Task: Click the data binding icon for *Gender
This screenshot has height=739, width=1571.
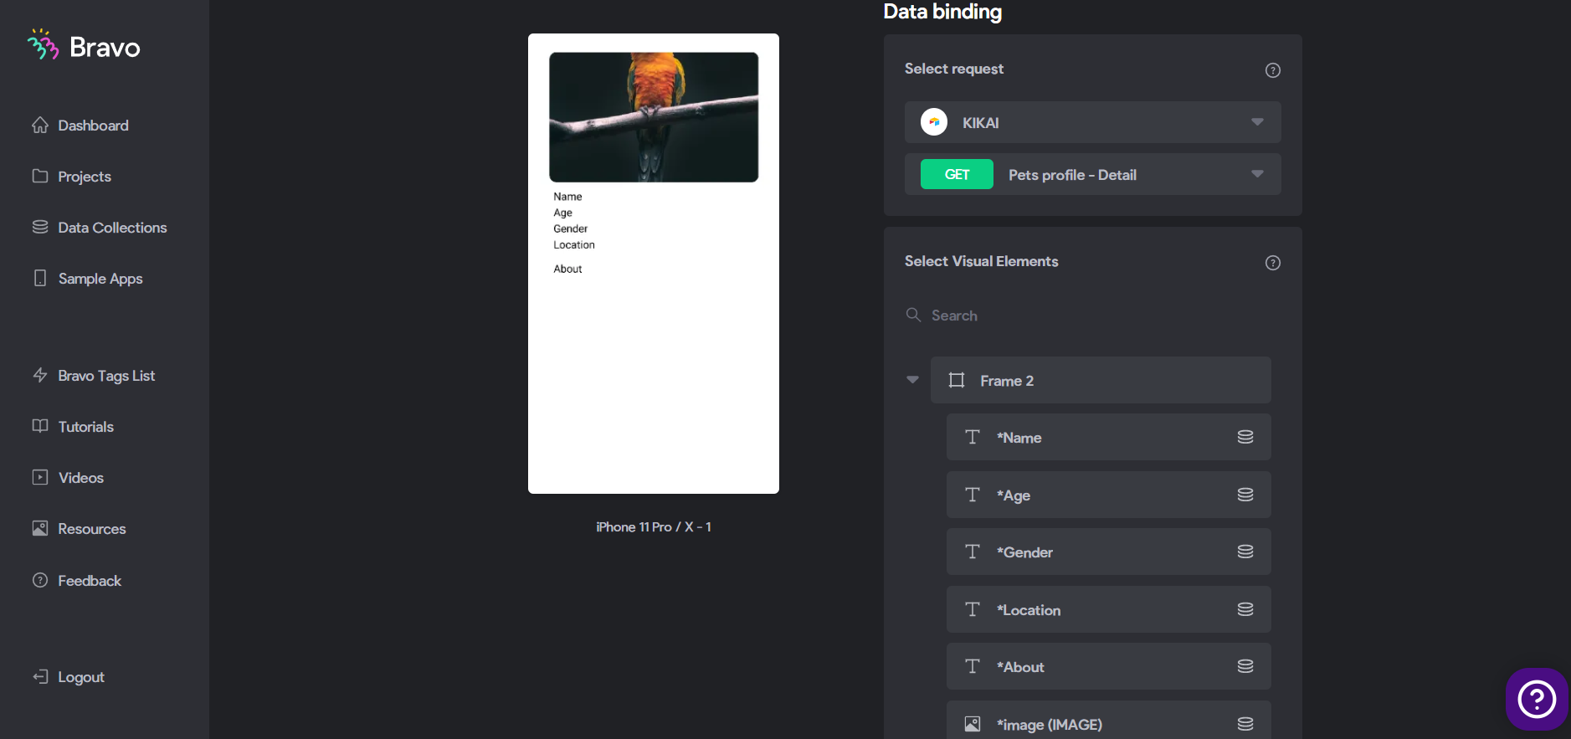Action: [x=1245, y=552]
